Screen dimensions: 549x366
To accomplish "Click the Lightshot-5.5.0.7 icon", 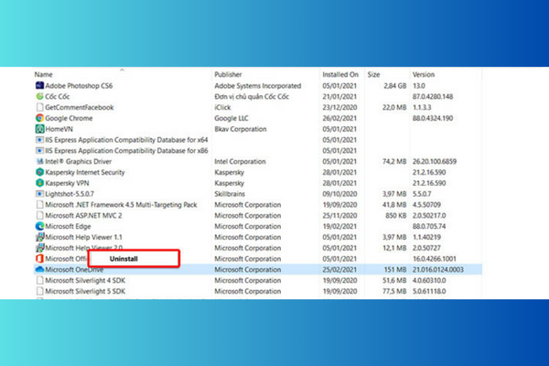I will pos(39,194).
